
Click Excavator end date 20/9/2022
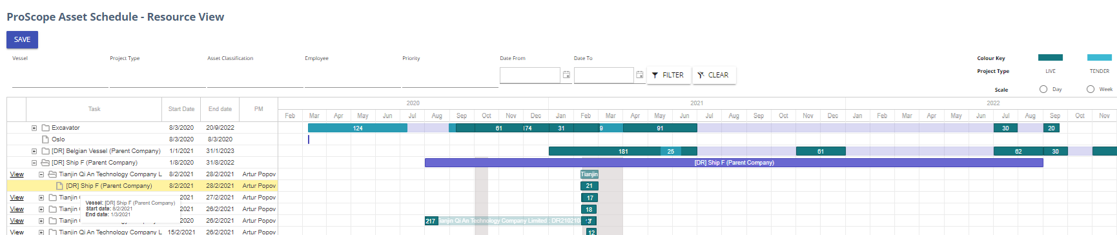click(220, 128)
